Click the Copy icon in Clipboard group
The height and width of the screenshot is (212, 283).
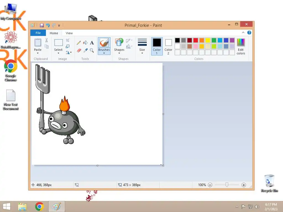46,47
